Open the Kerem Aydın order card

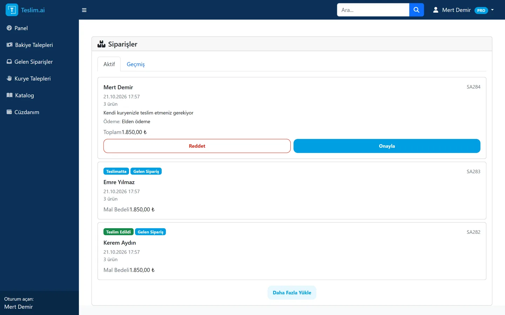pyautogui.click(x=292, y=251)
